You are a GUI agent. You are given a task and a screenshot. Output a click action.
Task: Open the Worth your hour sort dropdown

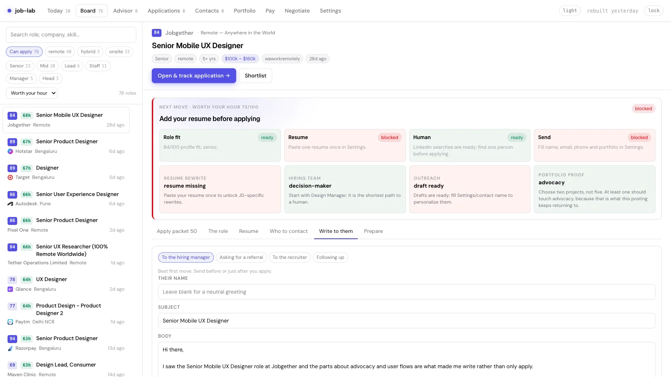pyautogui.click(x=31, y=93)
